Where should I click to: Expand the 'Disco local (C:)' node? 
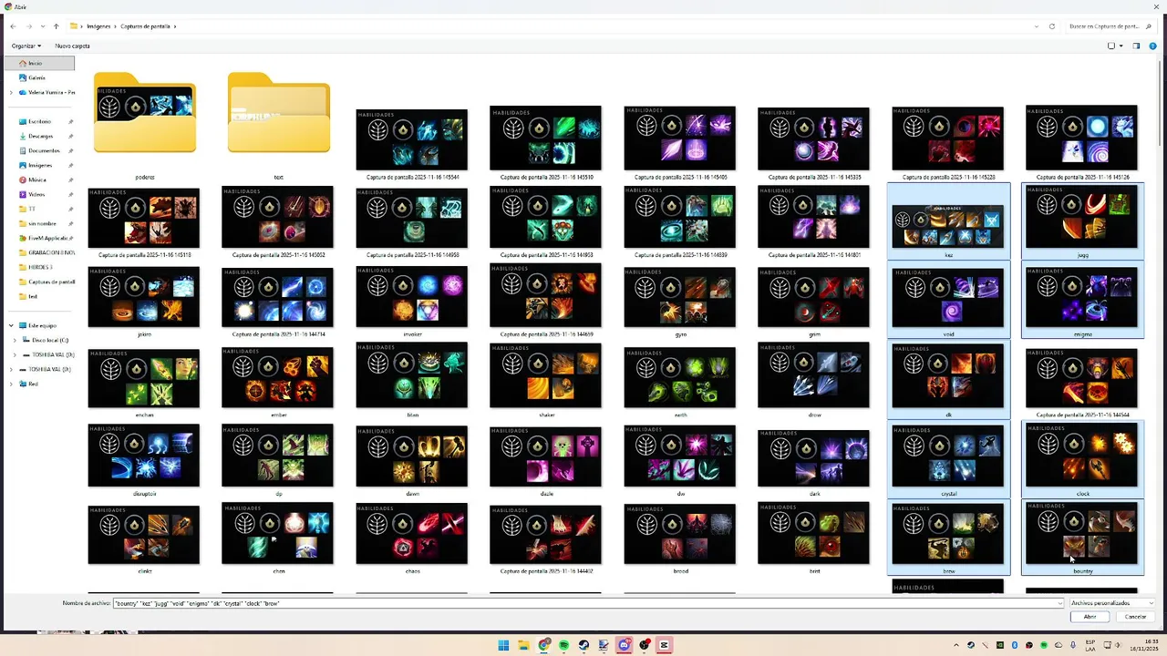[15, 340]
